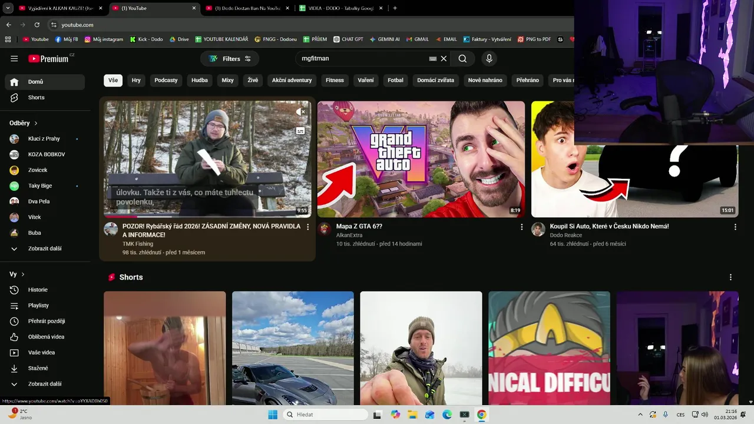Open the Dodo Reakce channel avatar

538,229
